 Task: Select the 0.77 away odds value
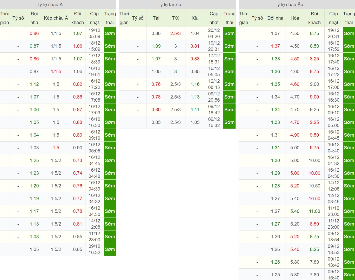click(x=78, y=199)
